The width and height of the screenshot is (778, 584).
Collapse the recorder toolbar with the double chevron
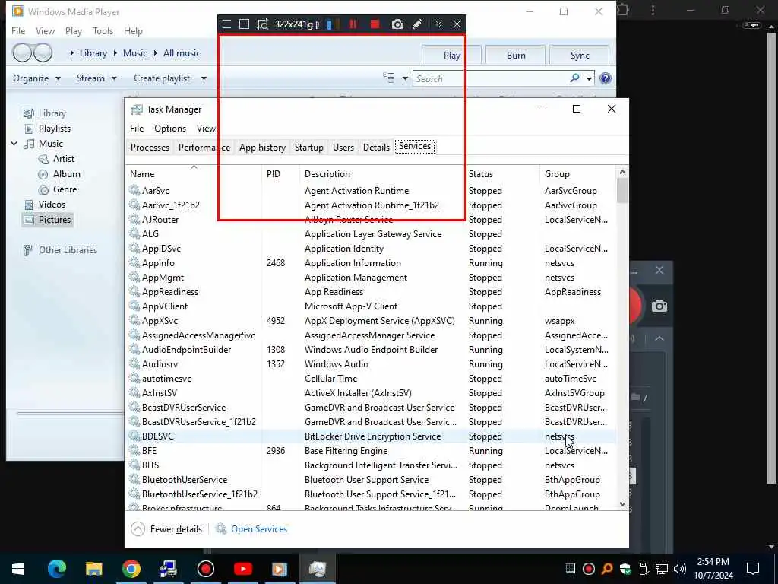[438, 24]
